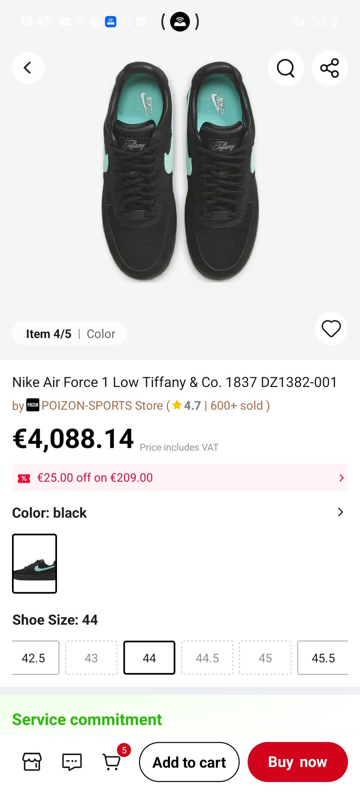Open the store shop icon
360x792 pixels.
coord(32,762)
